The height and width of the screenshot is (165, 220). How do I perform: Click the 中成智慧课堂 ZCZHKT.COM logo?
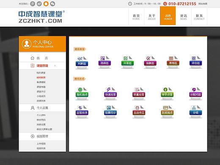[41, 16]
